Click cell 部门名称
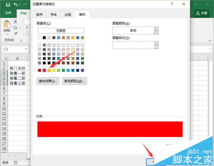214x166 pixels. tap(18, 69)
